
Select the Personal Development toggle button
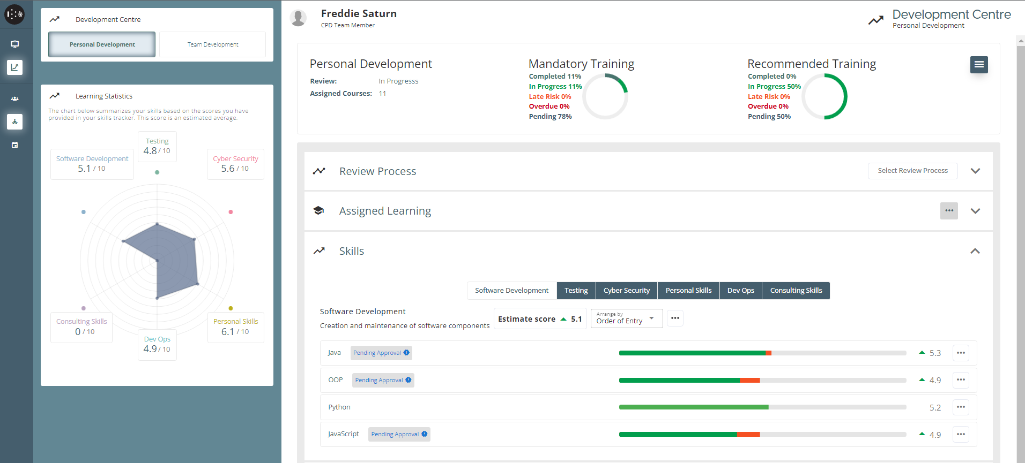click(102, 44)
